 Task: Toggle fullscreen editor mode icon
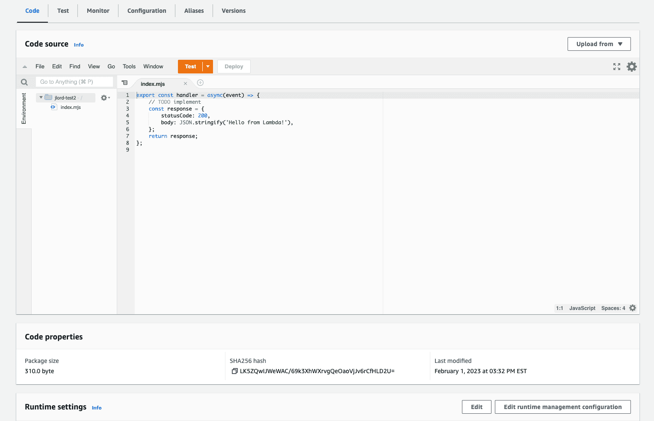(x=616, y=67)
